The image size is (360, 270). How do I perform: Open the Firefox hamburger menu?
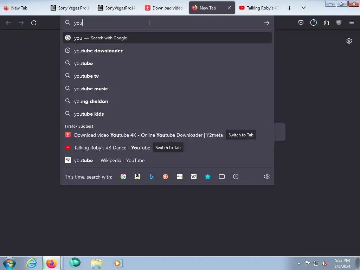351,22
